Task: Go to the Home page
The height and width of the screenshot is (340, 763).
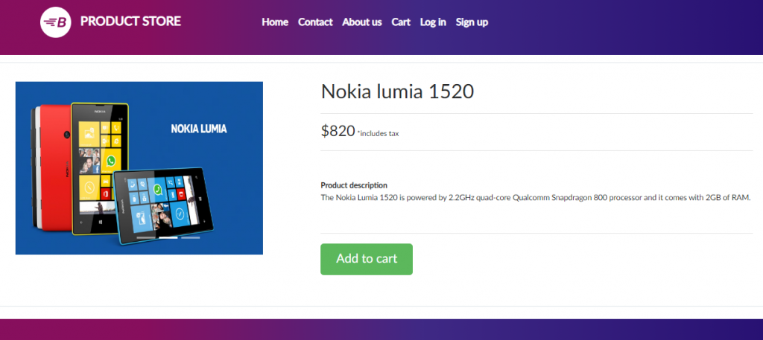Action: coord(275,22)
